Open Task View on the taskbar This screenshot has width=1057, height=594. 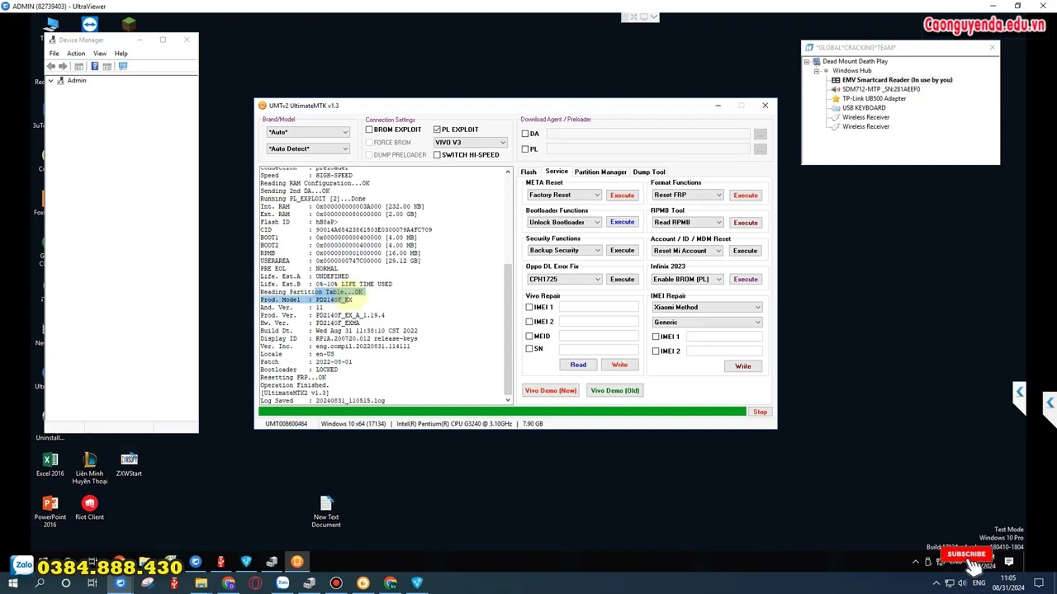click(92, 583)
